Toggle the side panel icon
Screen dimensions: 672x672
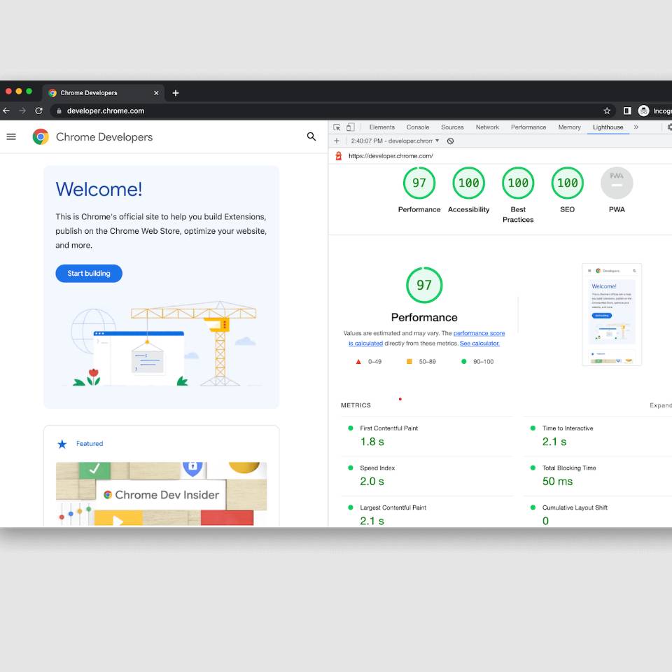(x=627, y=111)
